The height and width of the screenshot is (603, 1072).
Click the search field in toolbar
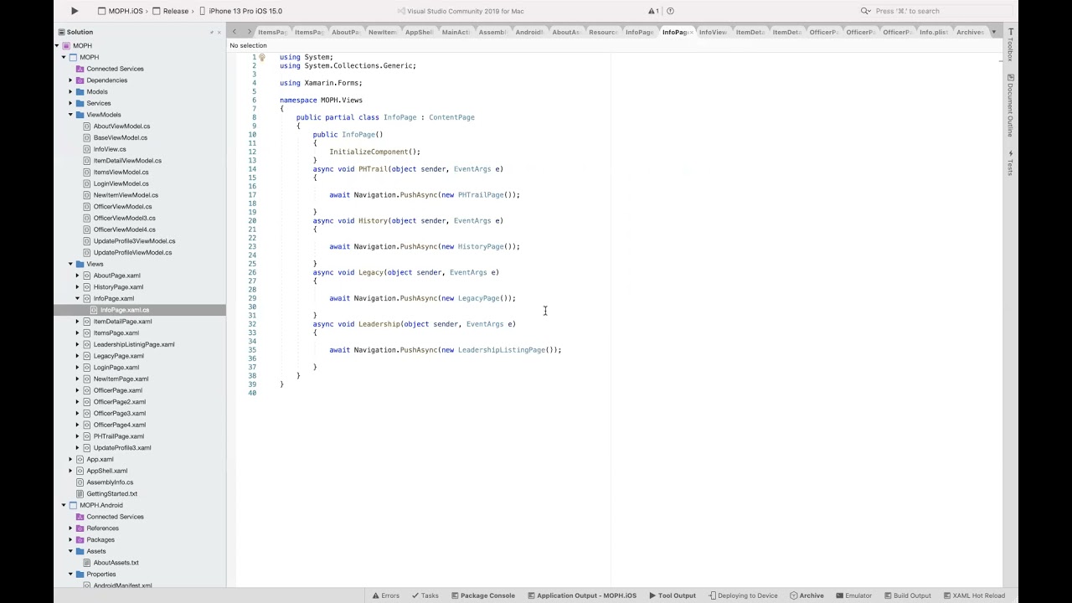[938, 11]
